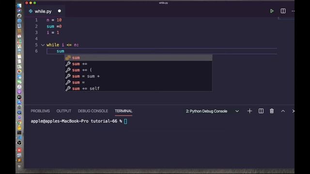Choose the 'sum += (' suggestion
Viewport: 310px width, 174px height.
[139, 70]
